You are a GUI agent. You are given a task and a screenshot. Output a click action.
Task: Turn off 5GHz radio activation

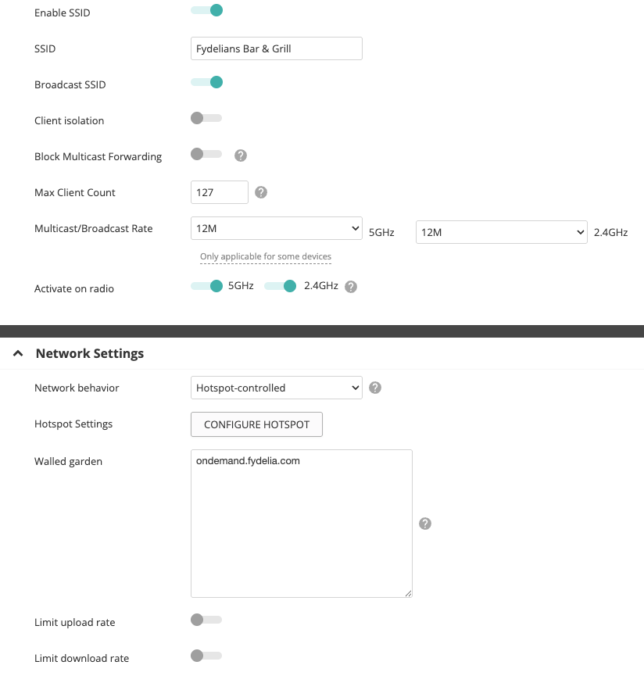tap(207, 286)
